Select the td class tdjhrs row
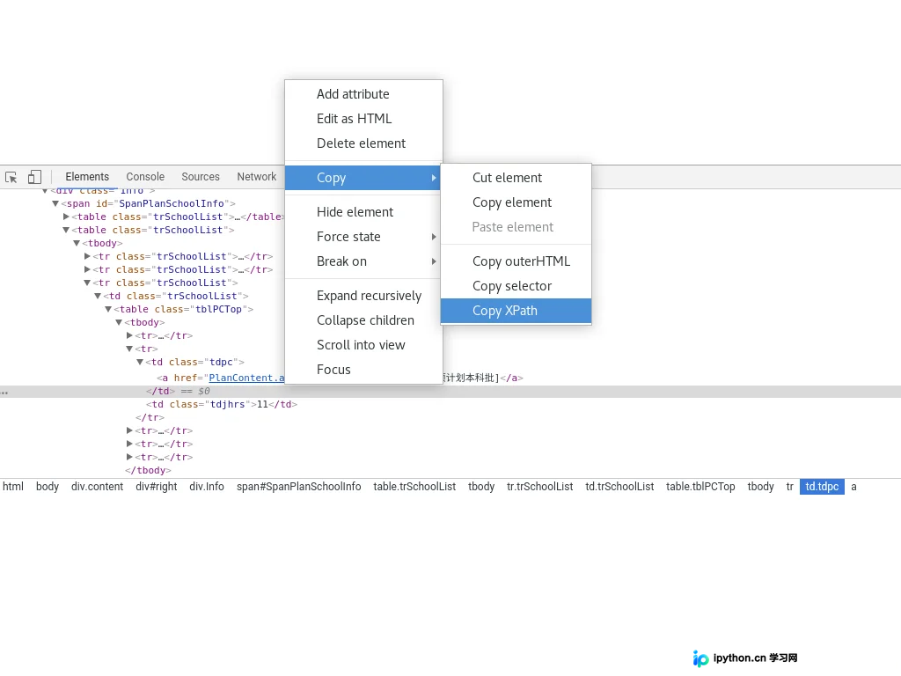The width and height of the screenshot is (901, 676). click(221, 405)
